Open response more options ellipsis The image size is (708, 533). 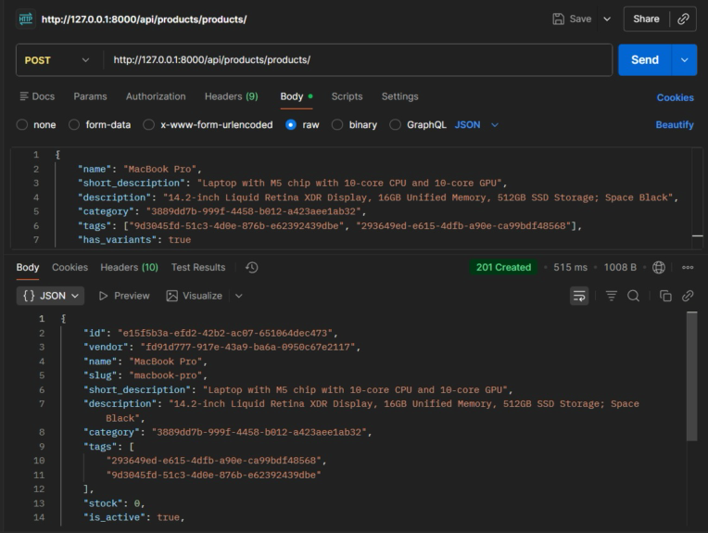pyautogui.click(x=688, y=267)
